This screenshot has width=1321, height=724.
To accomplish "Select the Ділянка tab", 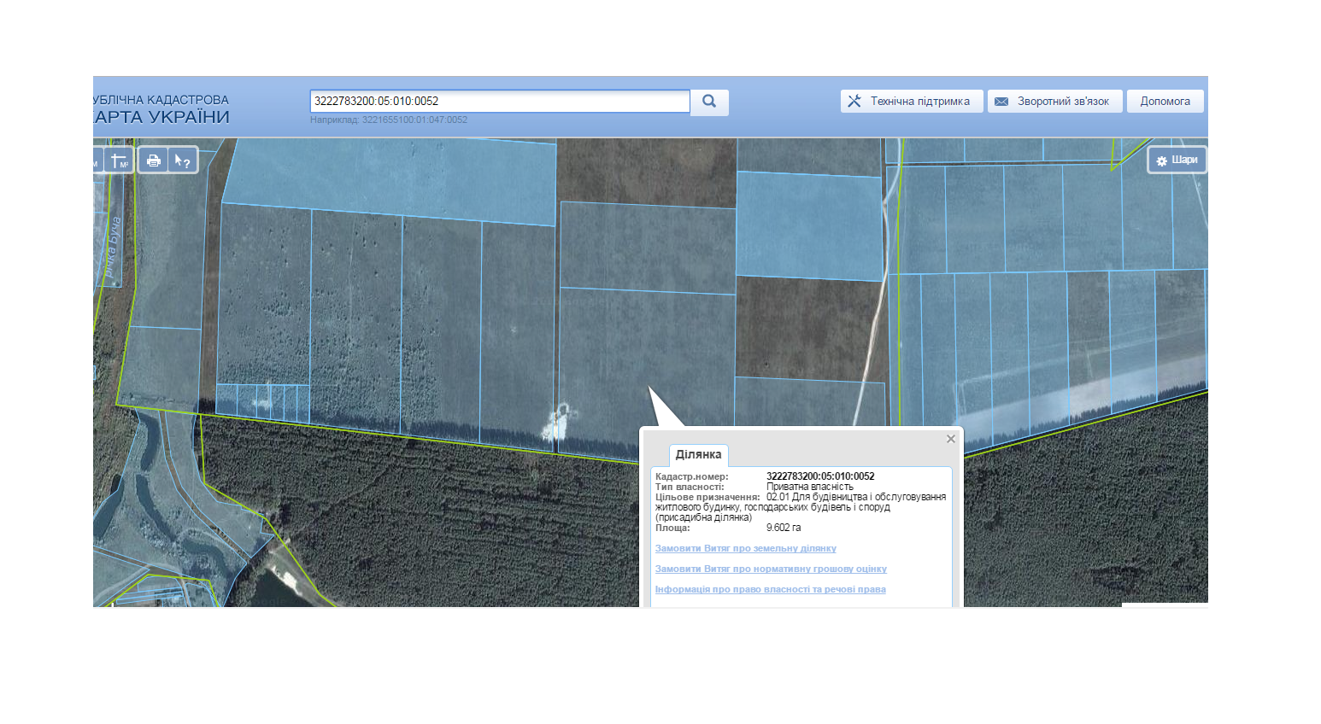I will [698, 455].
